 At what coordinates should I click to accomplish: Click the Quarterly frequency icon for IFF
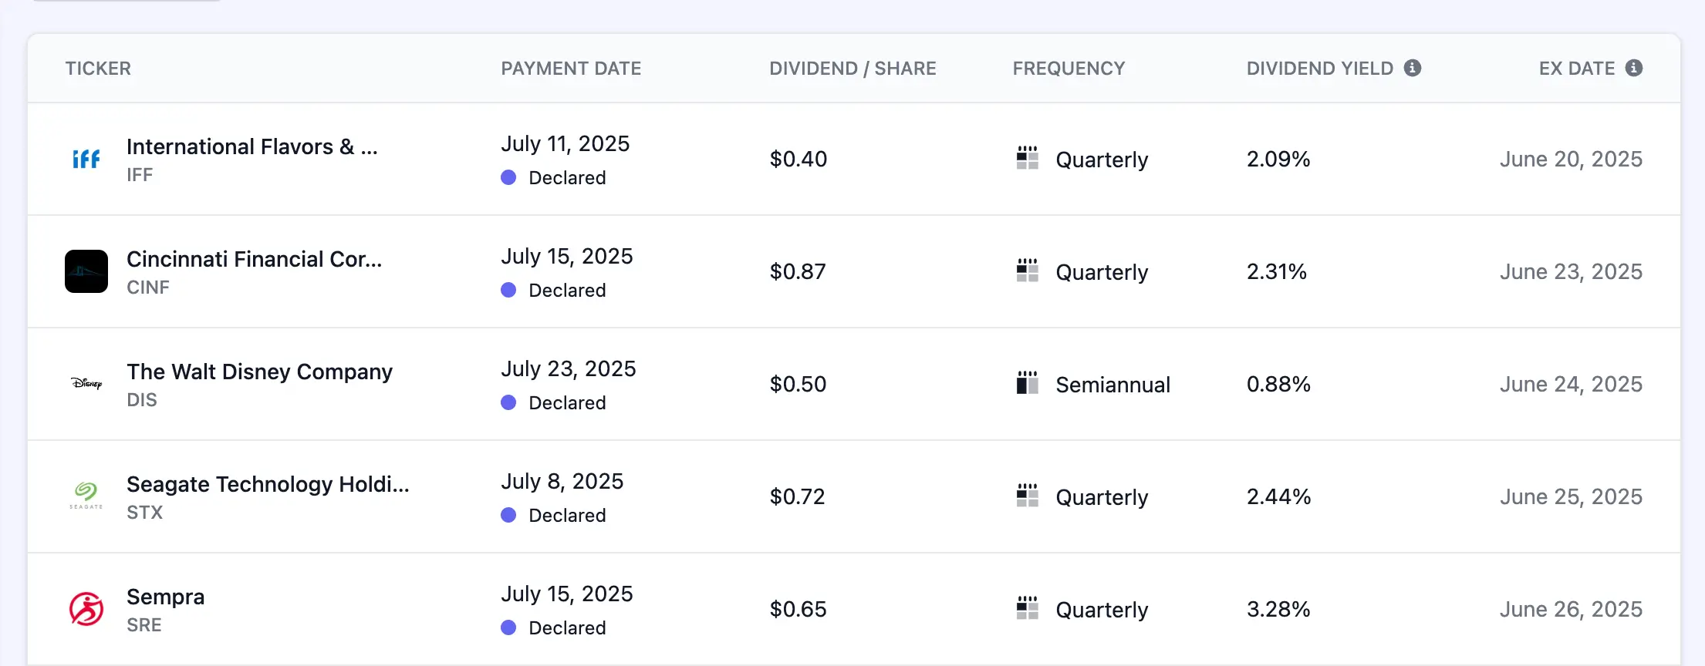point(1028,158)
